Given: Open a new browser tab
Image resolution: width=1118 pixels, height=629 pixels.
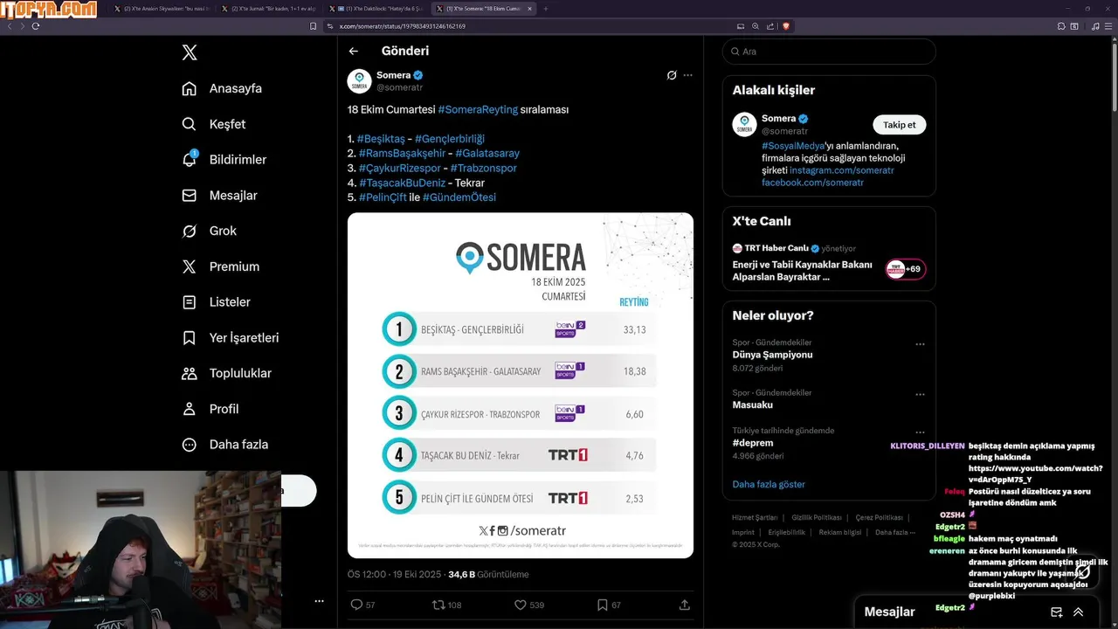Looking at the screenshot, I should click(546, 9).
